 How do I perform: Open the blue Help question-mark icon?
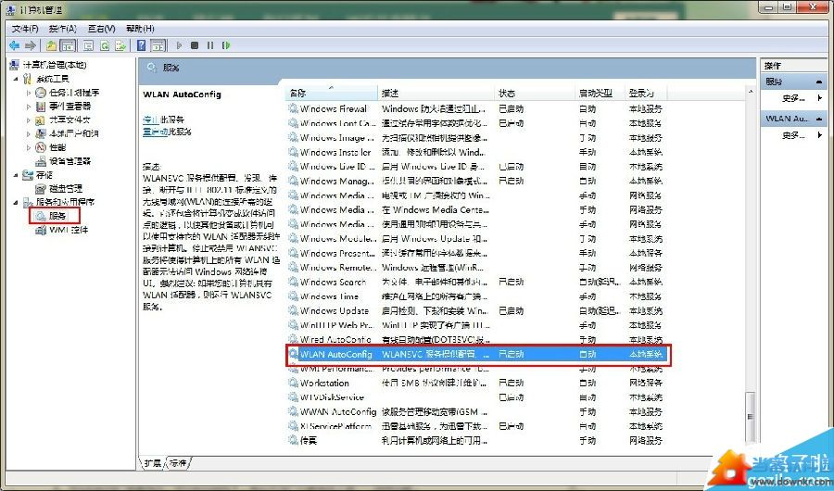[141, 45]
